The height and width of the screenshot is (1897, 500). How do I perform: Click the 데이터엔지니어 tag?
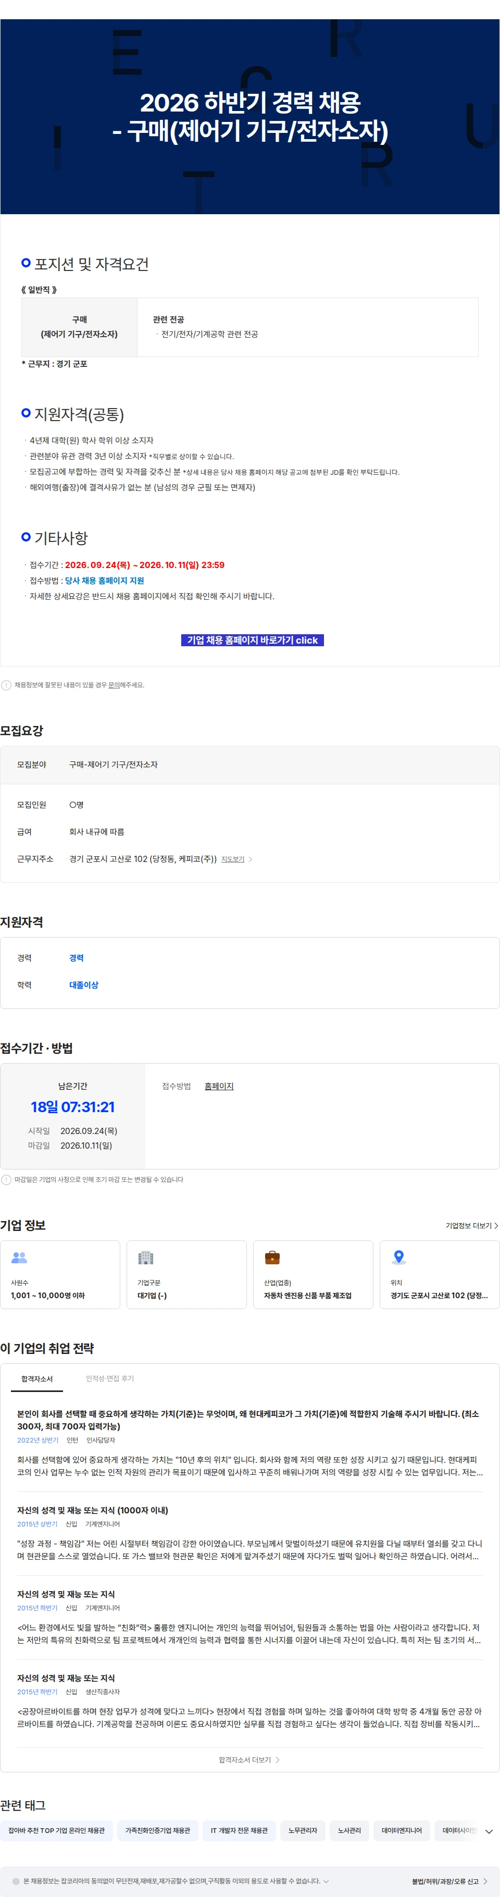402,1831
